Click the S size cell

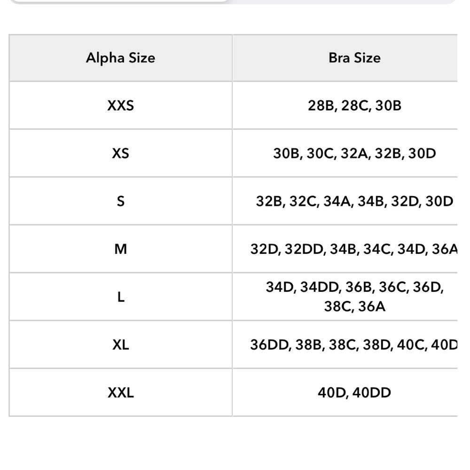[x=120, y=201]
